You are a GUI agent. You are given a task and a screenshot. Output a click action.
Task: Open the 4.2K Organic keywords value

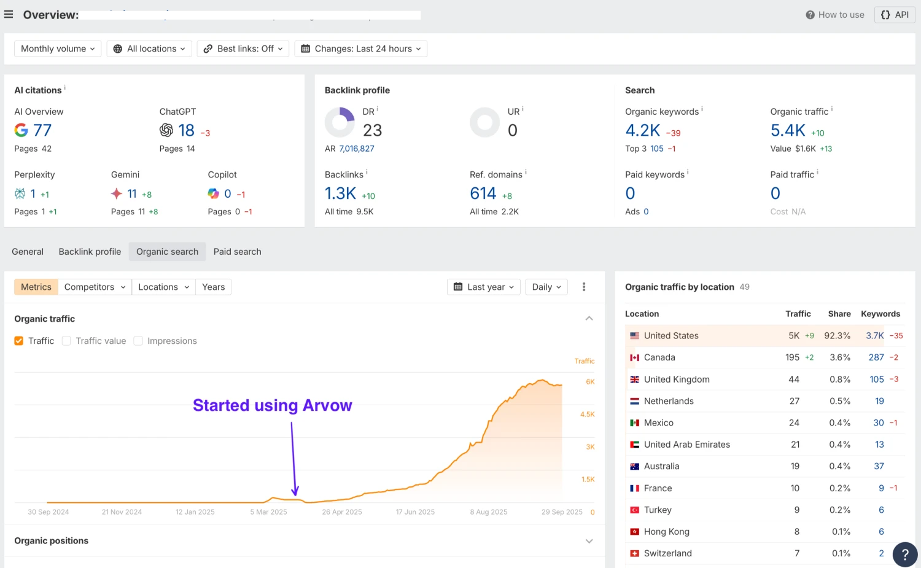point(643,130)
